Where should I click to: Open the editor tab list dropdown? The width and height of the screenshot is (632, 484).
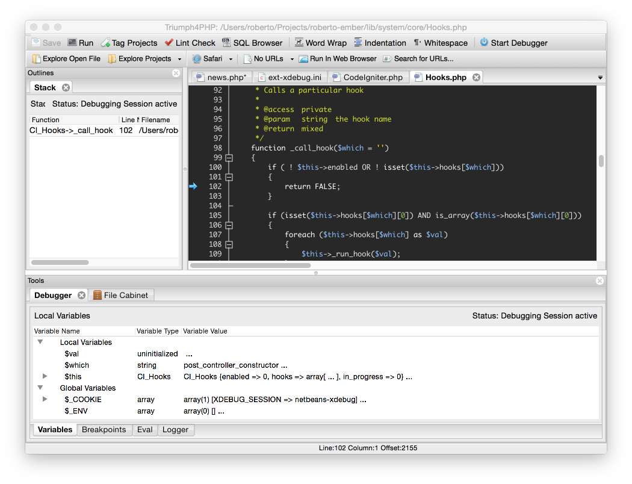[600, 78]
